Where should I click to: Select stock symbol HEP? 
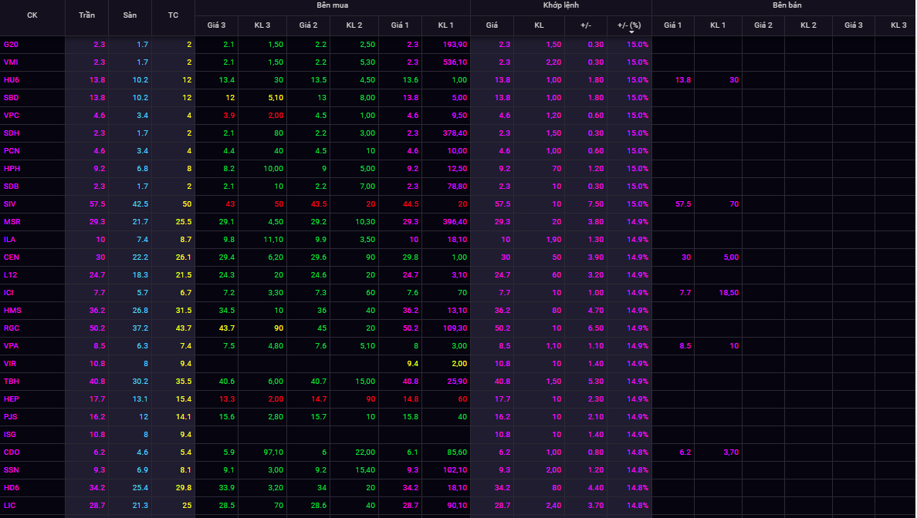click(11, 399)
